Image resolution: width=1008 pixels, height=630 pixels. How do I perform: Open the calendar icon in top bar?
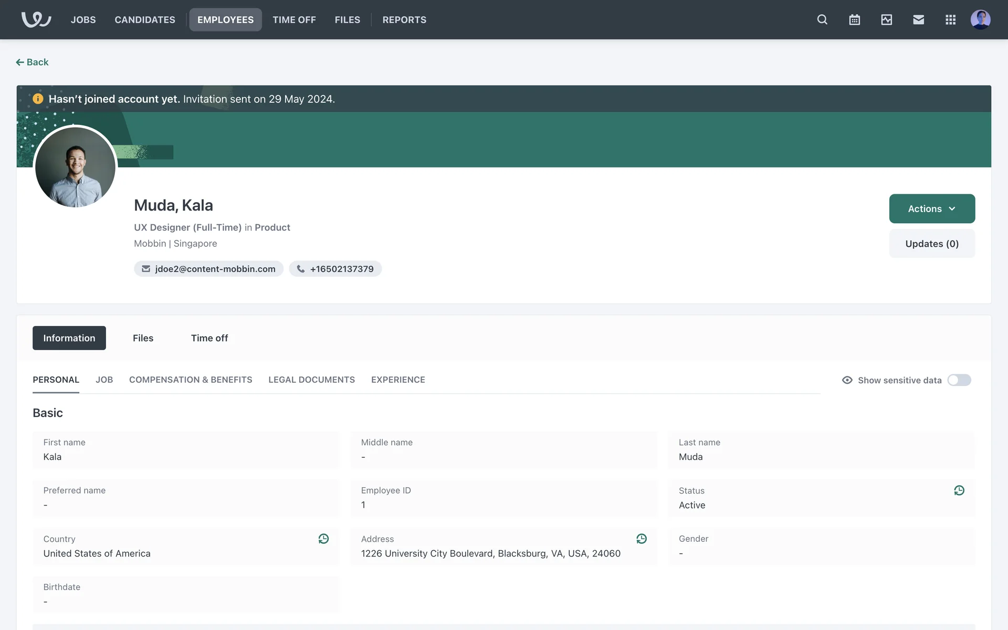(854, 19)
